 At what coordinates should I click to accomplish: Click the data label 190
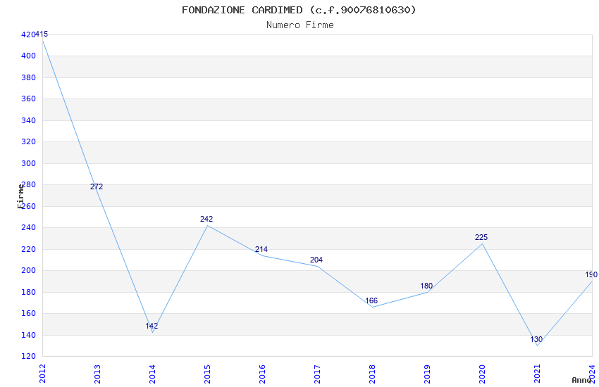tap(591, 274)
